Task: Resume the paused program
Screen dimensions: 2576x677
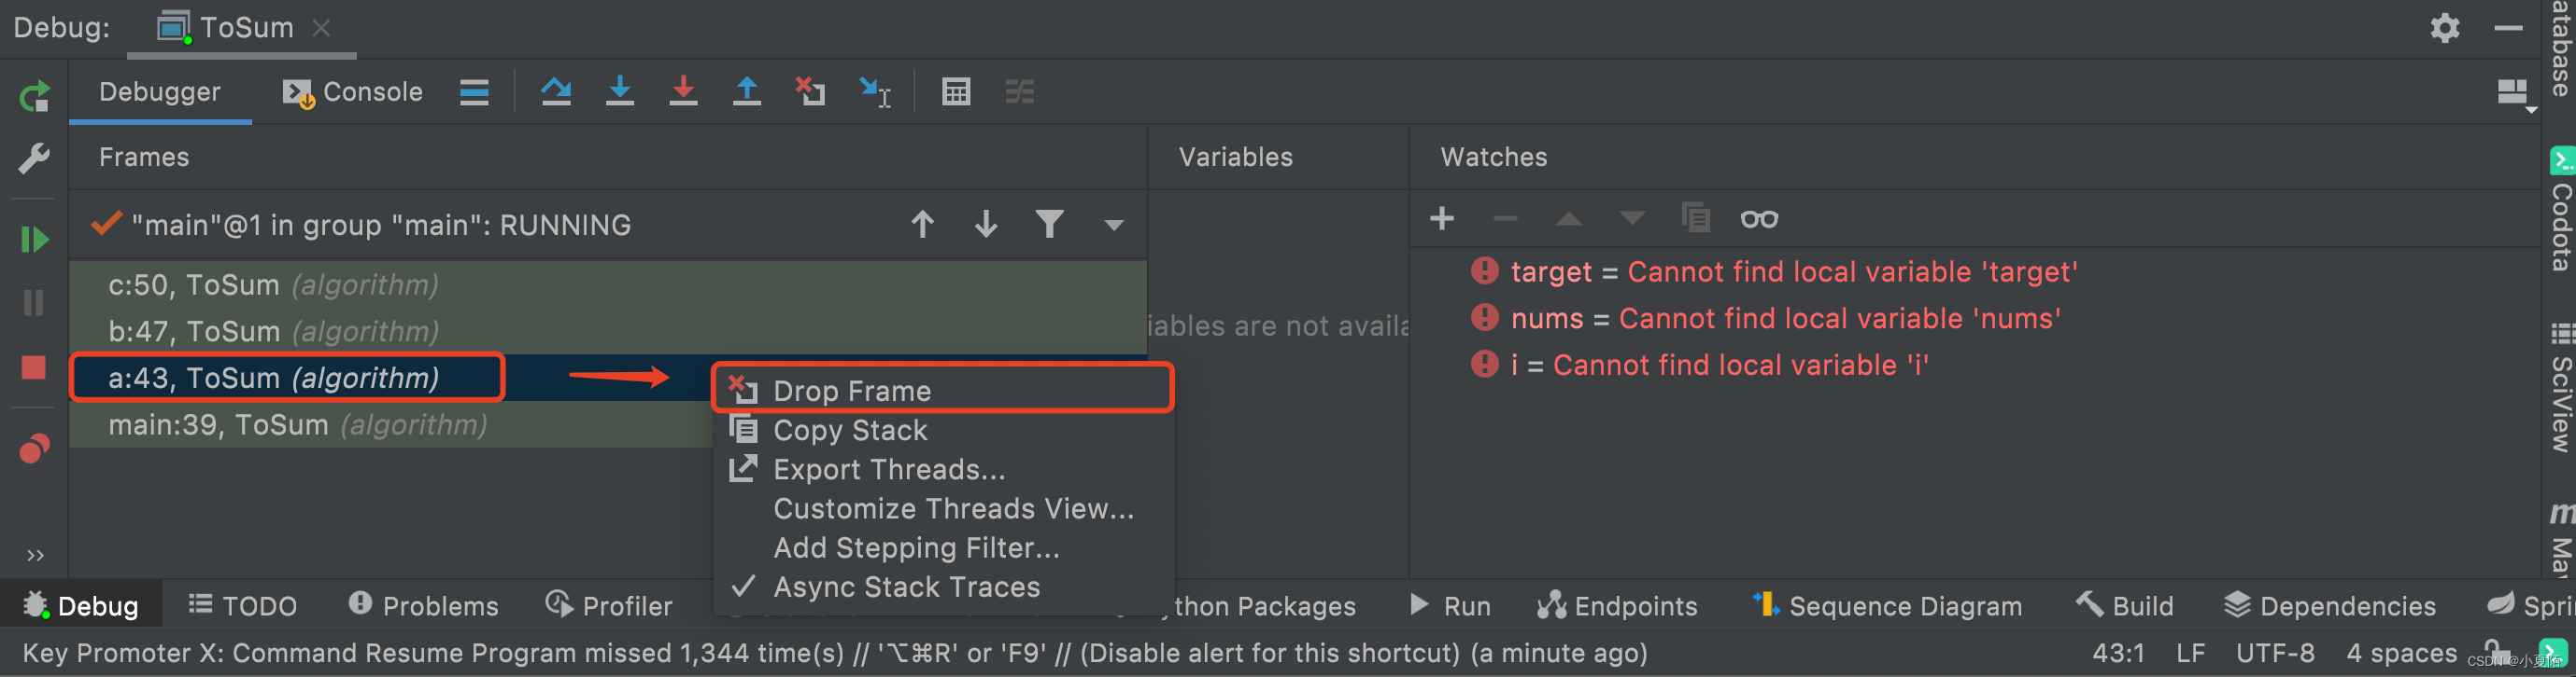Action: pos(34,240)
